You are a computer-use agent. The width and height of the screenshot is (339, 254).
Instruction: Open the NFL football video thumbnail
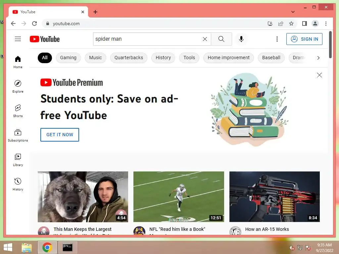click(x=178, y=197)
